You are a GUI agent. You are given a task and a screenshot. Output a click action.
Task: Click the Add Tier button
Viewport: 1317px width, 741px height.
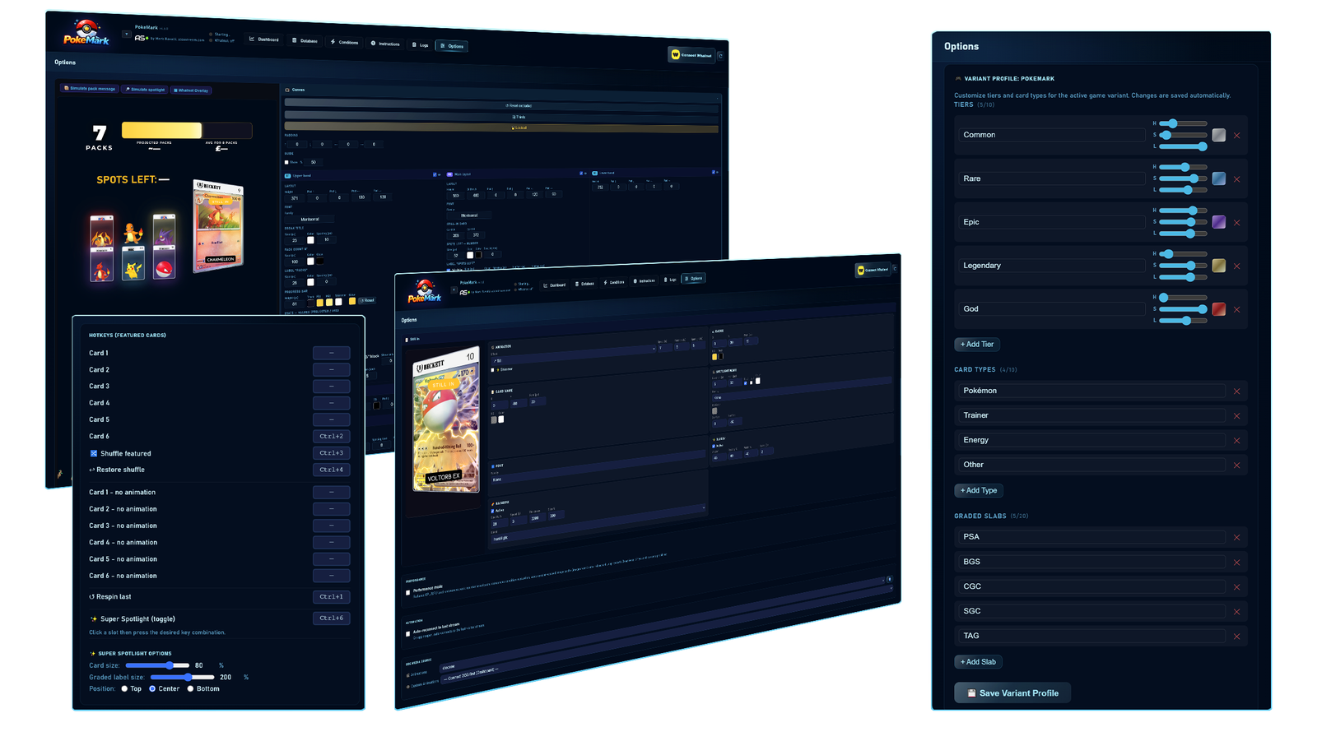[x=977, y=345]
